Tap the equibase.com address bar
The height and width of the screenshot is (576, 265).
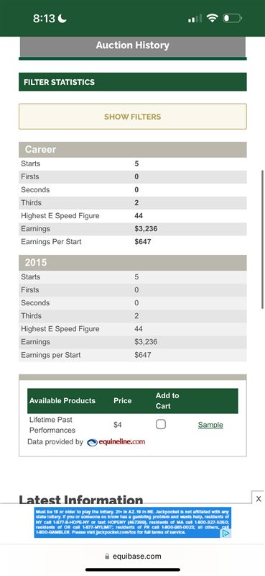(133, 556)
